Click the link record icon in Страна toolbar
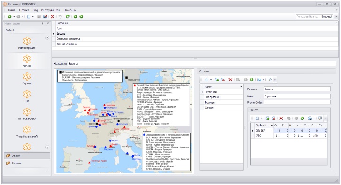 pos(217,80)
